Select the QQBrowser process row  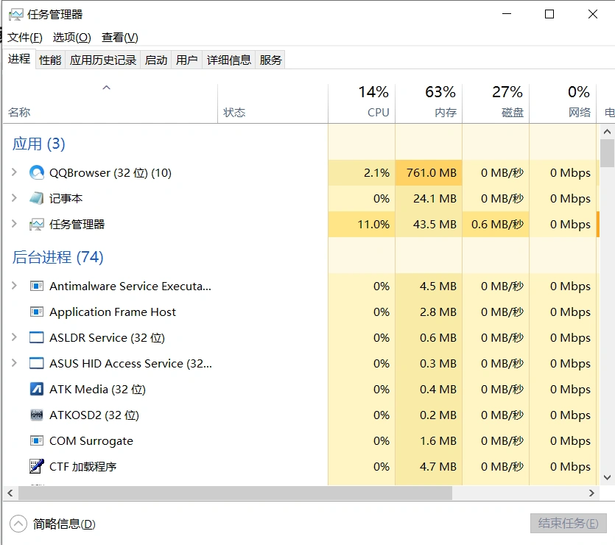[x=147, y=172]
